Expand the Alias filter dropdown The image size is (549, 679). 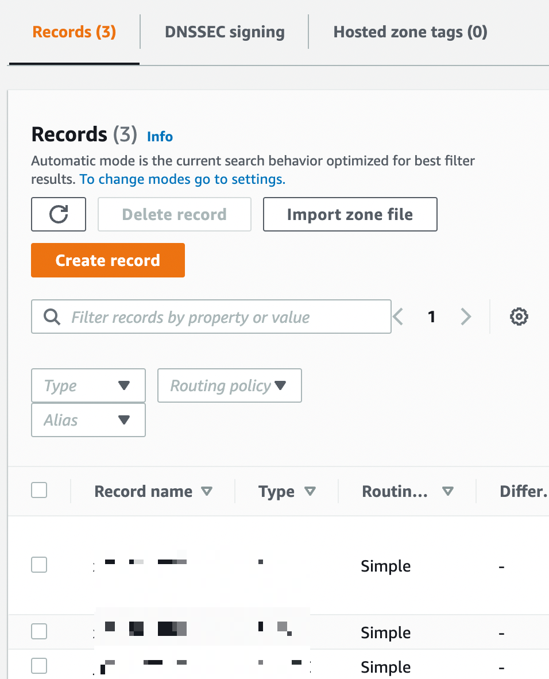[x=88, y=420]
